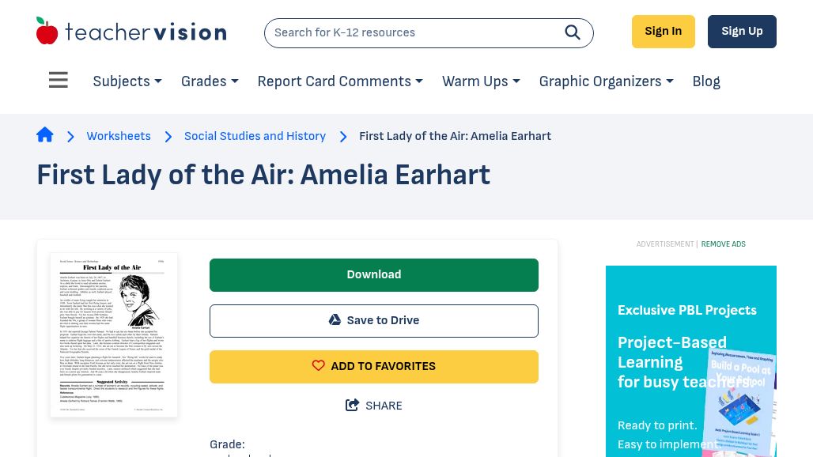Click the worksheet preview thumbnail
Viewport: 813px width, 457px height.
113,334
